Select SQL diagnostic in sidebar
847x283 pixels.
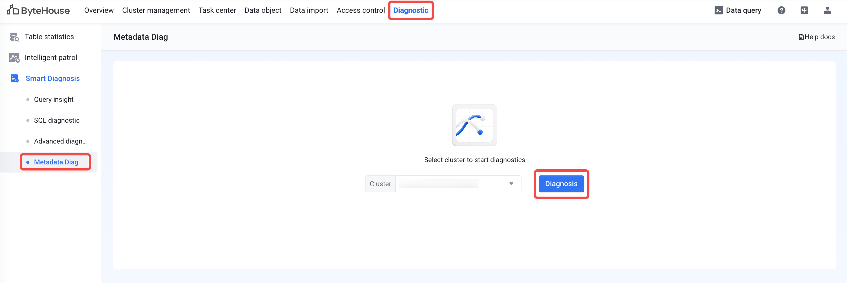(x=57, y=120)
